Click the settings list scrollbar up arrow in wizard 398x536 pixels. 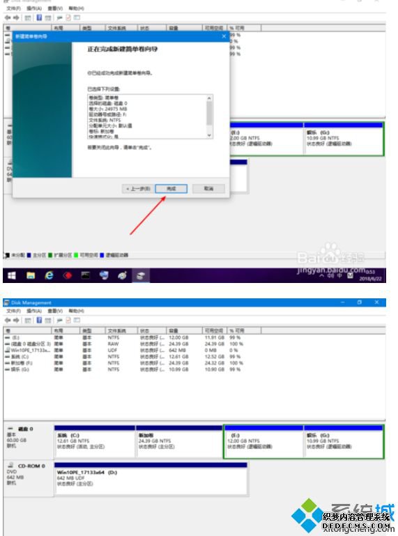coord(209,98)
